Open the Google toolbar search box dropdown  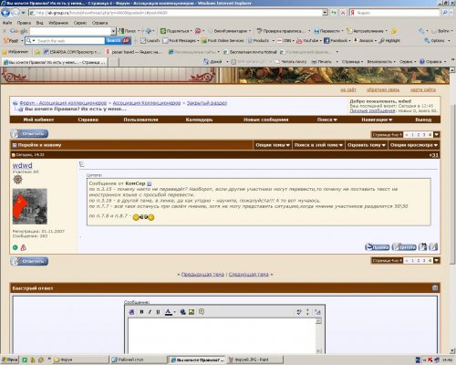tap(113, 31)
